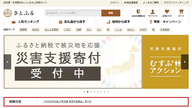Click the brown 検索 button
This screenshot has height=108, width=192.
point(111,13)
